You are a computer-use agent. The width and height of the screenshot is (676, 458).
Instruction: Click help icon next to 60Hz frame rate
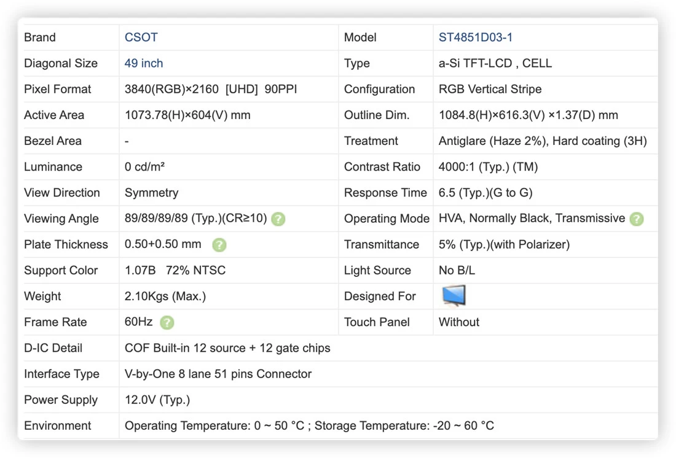click(x=167, y=322)
